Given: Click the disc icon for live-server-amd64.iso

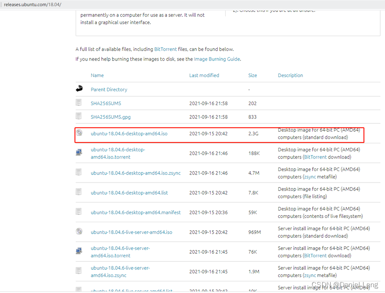Looking at the screenshot, I should 79,231.
